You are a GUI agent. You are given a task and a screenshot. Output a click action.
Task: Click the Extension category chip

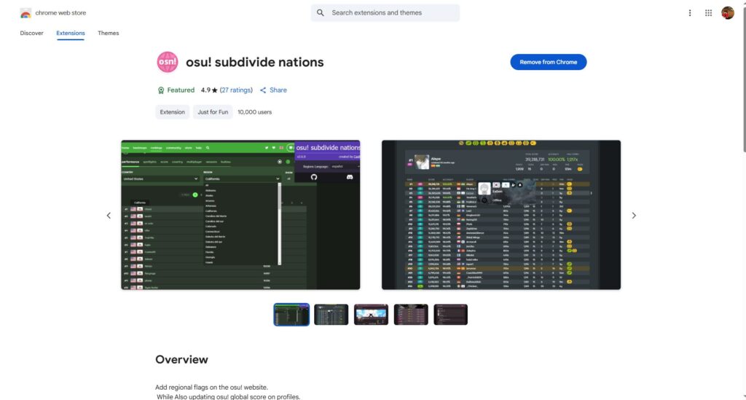[172, 112]
